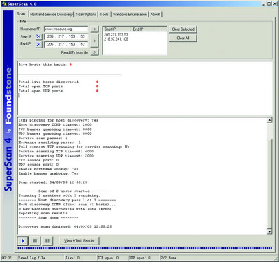
Task: Click the Clear All button
Action: tap(183, 38)
